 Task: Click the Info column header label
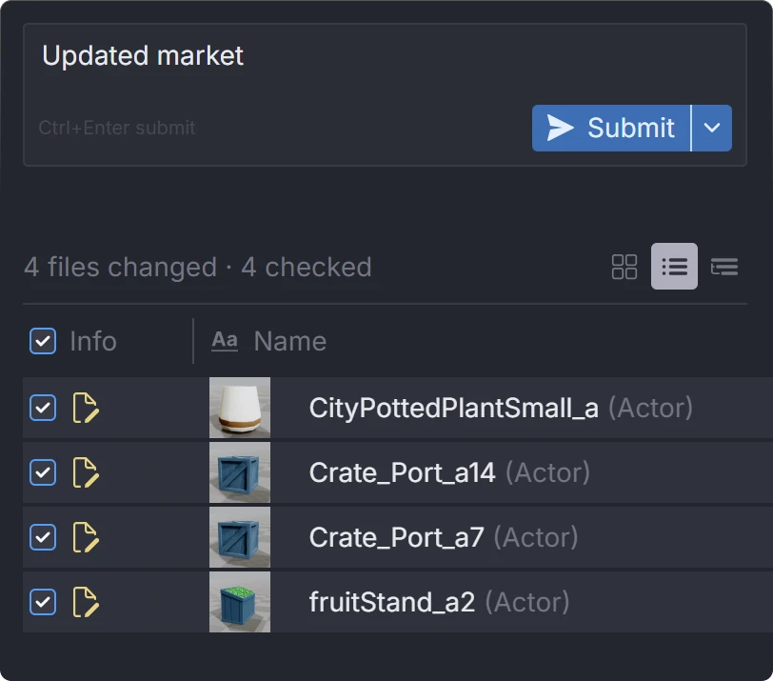point(93,341)
